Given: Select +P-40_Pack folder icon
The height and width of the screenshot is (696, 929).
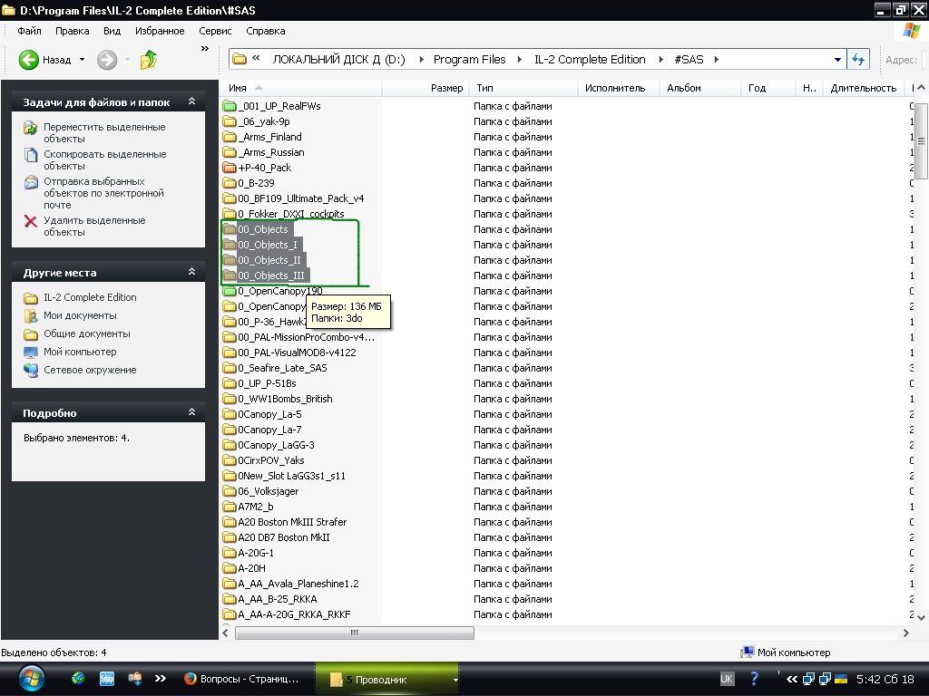Looking at the screenshot, I should click(230, 168).
